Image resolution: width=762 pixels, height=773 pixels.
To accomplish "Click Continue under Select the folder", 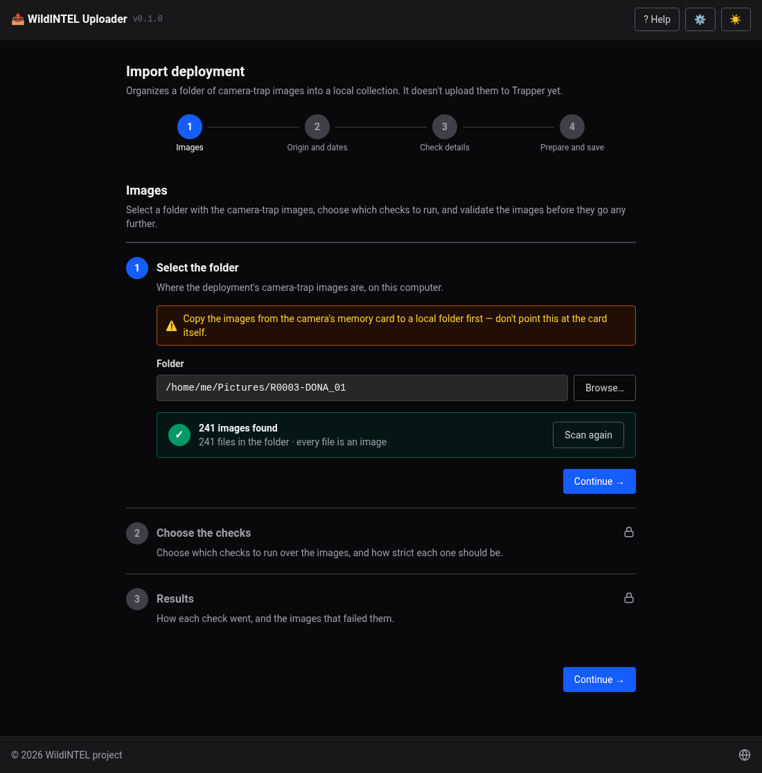I will tap(599, 481).
